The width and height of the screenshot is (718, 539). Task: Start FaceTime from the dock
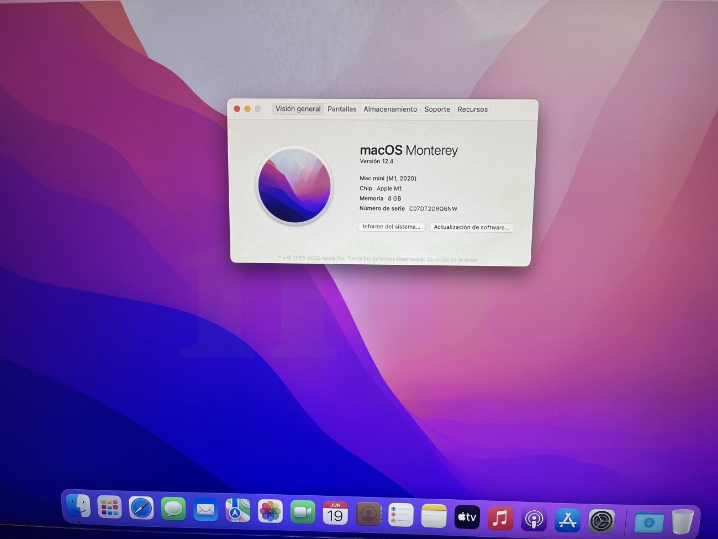[x=303, y=512]
